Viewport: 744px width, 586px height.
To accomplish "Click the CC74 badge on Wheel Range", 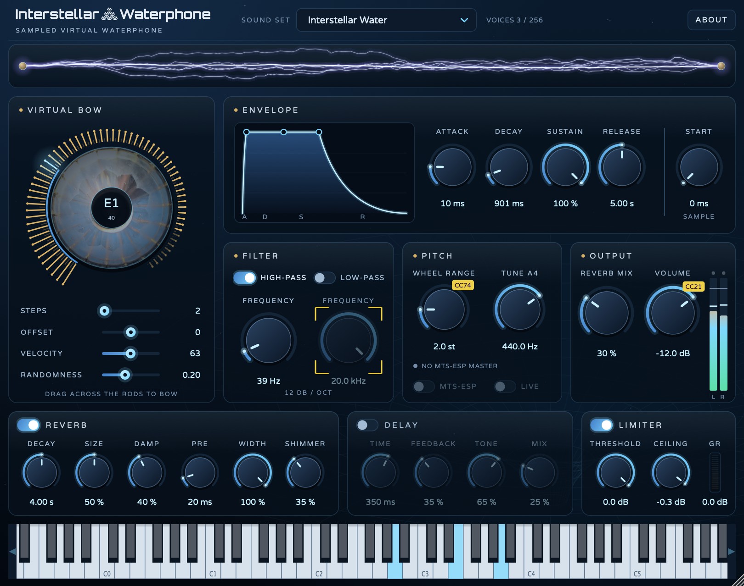I will tap(463, 285).
